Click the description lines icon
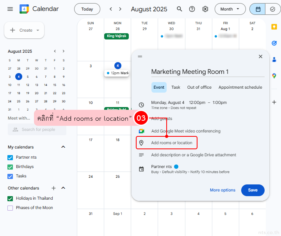Screen dimensions: 281x236 [141, 155]
